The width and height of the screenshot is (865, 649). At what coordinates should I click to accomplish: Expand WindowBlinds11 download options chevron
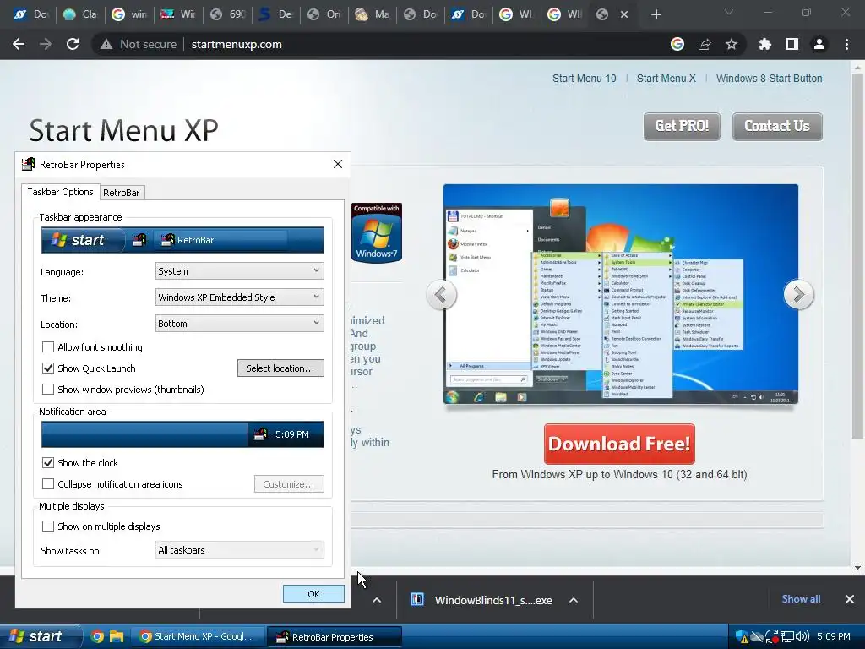(574, 600)
